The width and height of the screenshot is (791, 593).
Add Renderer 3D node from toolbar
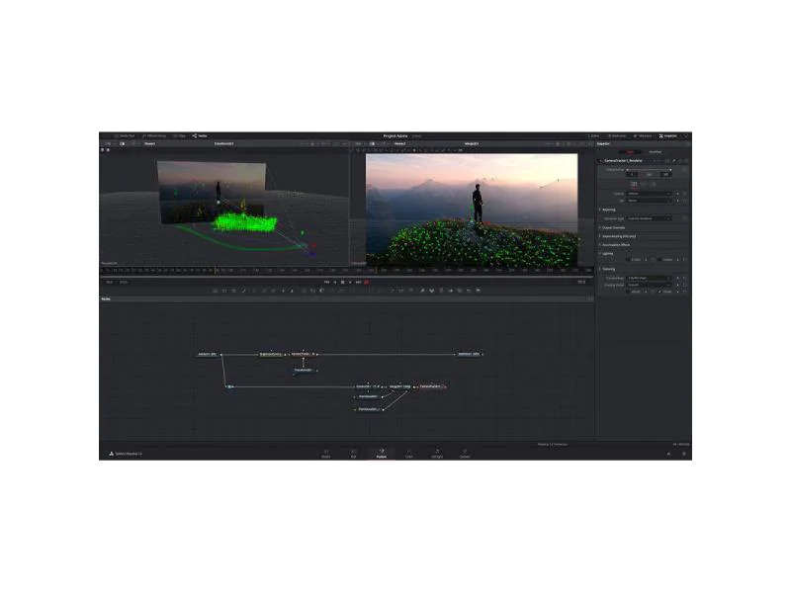pos(479,291)
